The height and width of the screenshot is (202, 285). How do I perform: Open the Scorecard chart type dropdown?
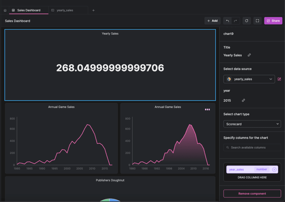tap(252, 124)
